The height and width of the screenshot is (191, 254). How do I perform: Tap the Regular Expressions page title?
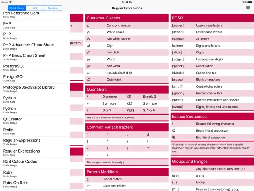127,8
